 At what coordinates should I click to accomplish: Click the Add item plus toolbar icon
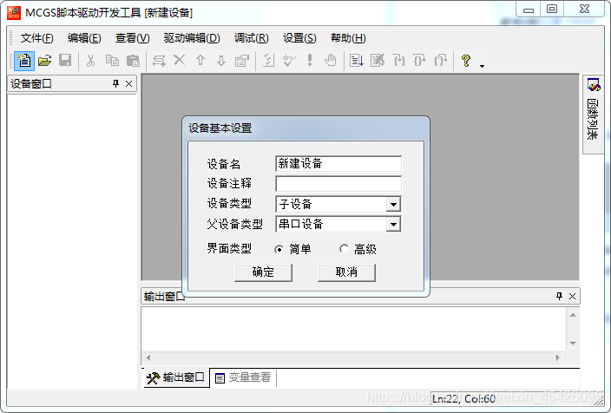click(x=159, y=61)
